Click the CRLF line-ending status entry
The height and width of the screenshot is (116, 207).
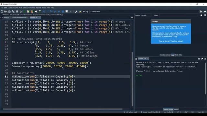186,112
